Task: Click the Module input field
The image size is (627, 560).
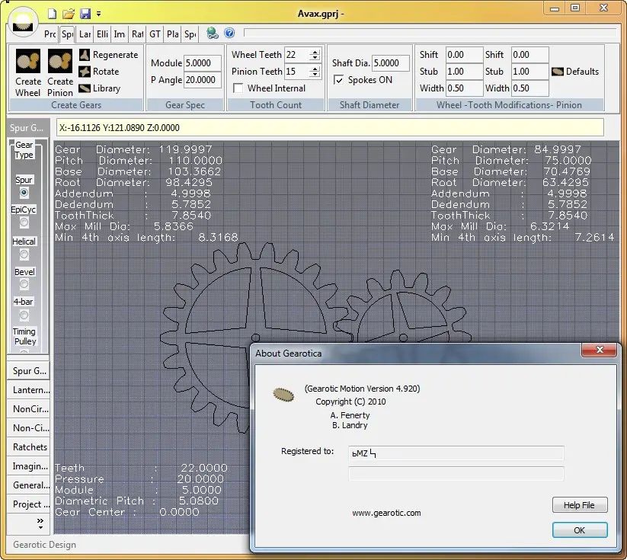Action: pyautogui.click(x=203, y=63)
